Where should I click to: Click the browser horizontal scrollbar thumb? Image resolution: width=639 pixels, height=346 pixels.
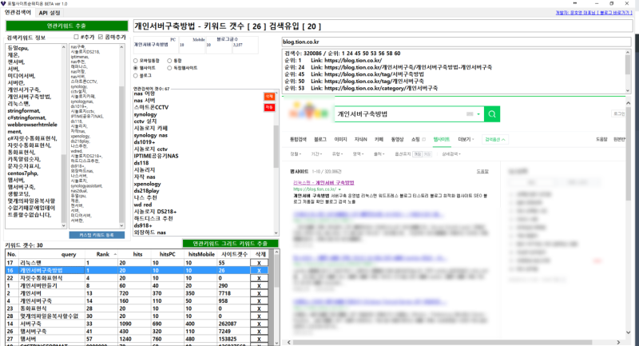[443, 342]
